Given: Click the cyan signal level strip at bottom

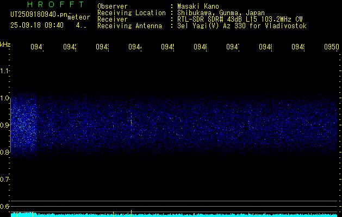Looking at the screenshot, I should point(174,215).
